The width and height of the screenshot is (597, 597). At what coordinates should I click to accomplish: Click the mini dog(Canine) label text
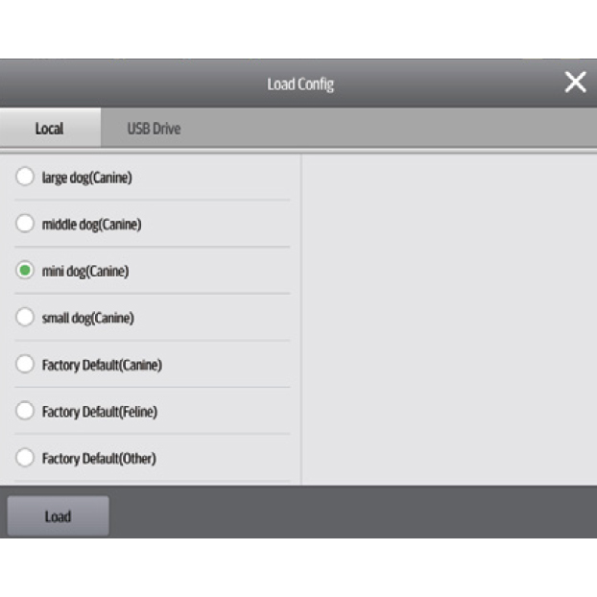(x=84, y=271)
